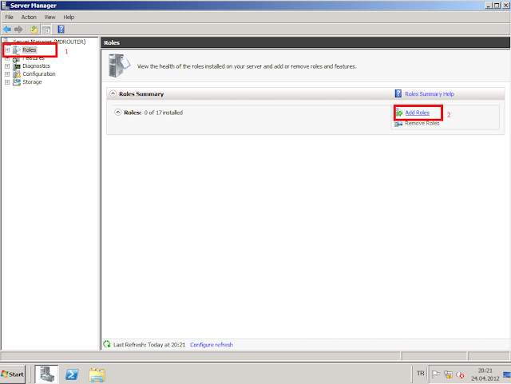This screenshot has width=511, height=384.
Task: Open Windows Explorer folder icon in taskbar
Action: click(97, 374)
